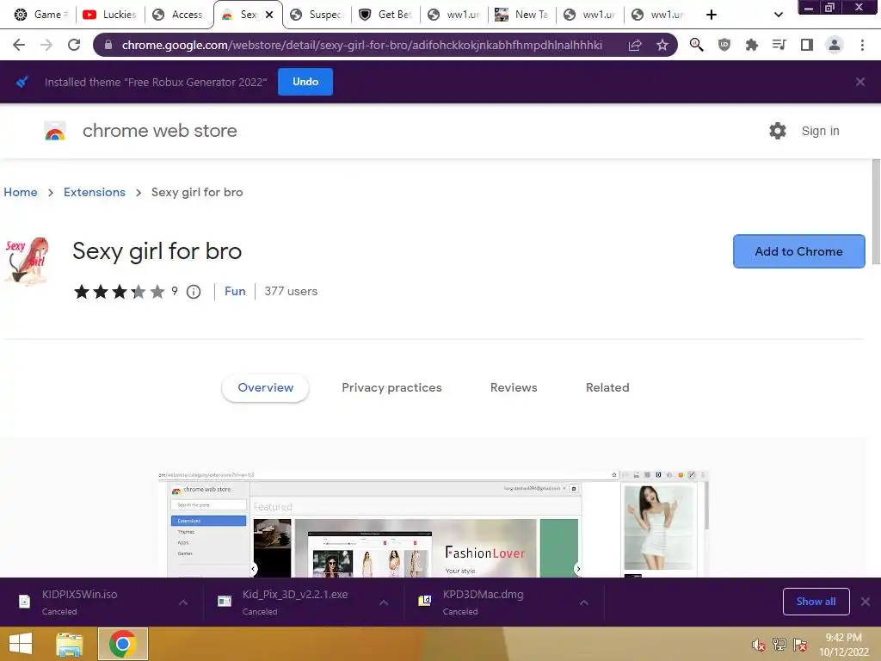This screenshot has width=881, height=661.
Task: Switch to the Game tab
Action: coord(40,15)
